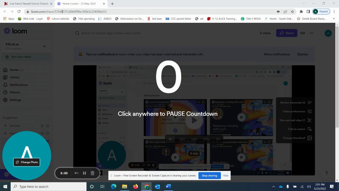The image size is (339, 191).
Task: Delete recording with the trash icon
Action: tap(92, 173)
